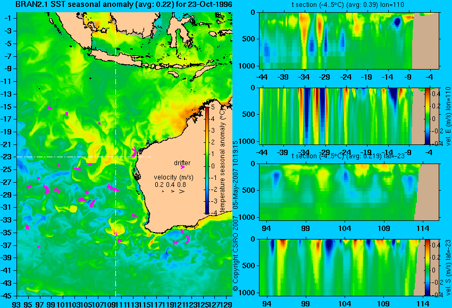Click the '-23' latitude tick on the map axis

tap(6, 157)
